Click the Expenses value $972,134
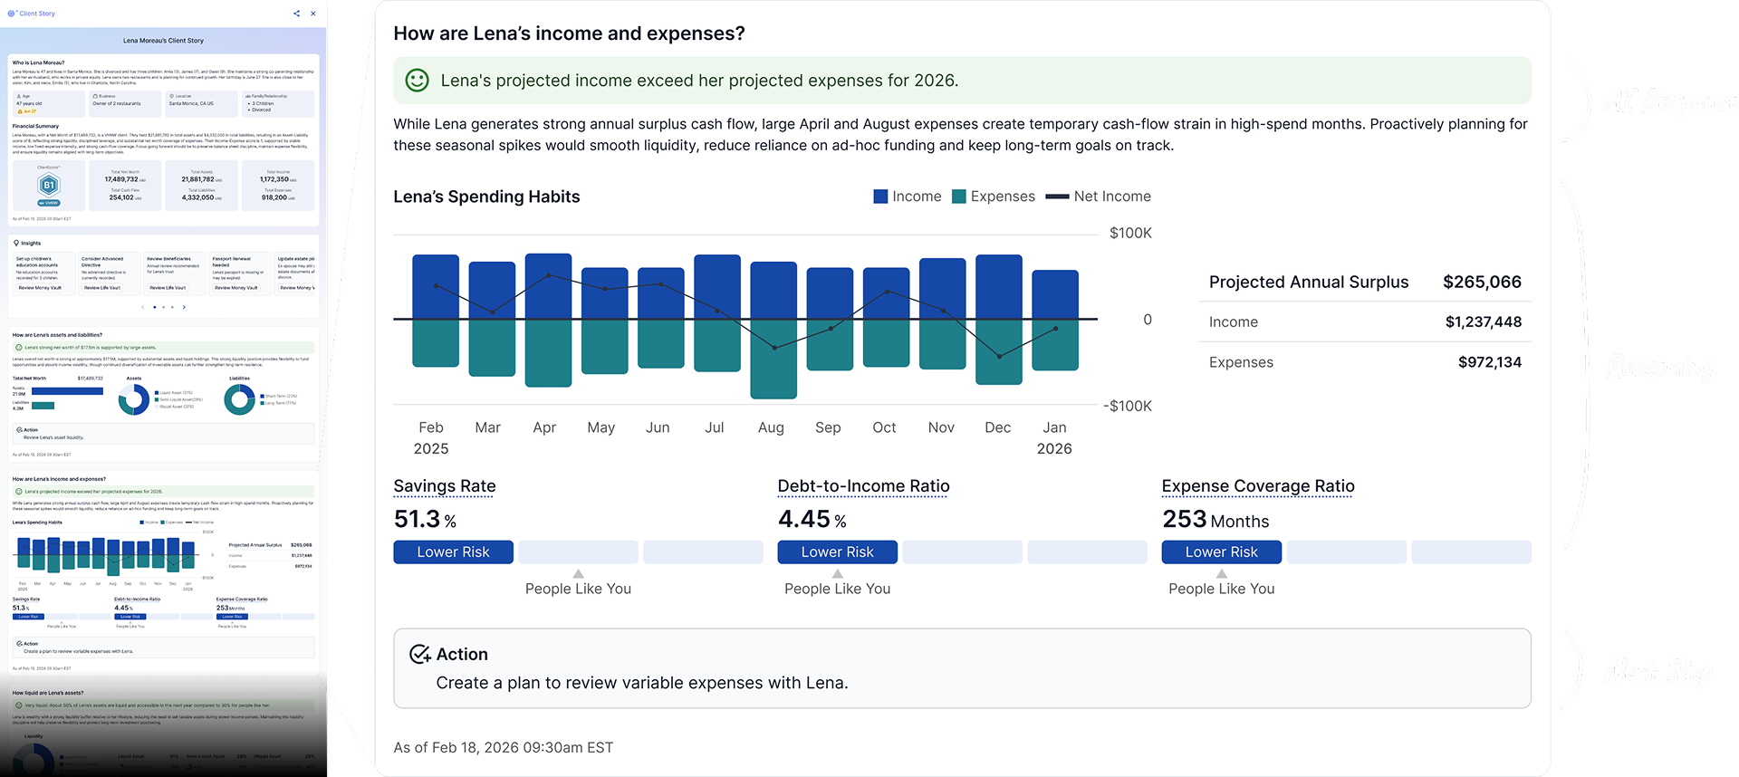The height and width of the screenshot is (777, 1739). tap(1489, 362)
